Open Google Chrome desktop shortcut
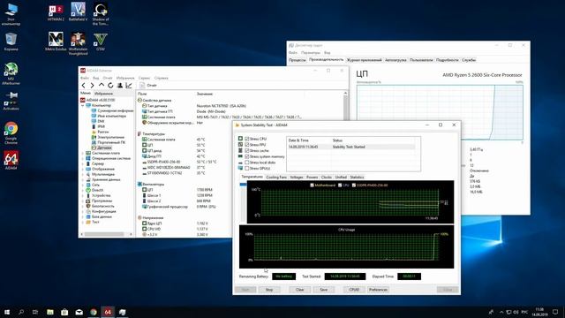565x318 pixels. pyautogui.click(x=11, y=132)
